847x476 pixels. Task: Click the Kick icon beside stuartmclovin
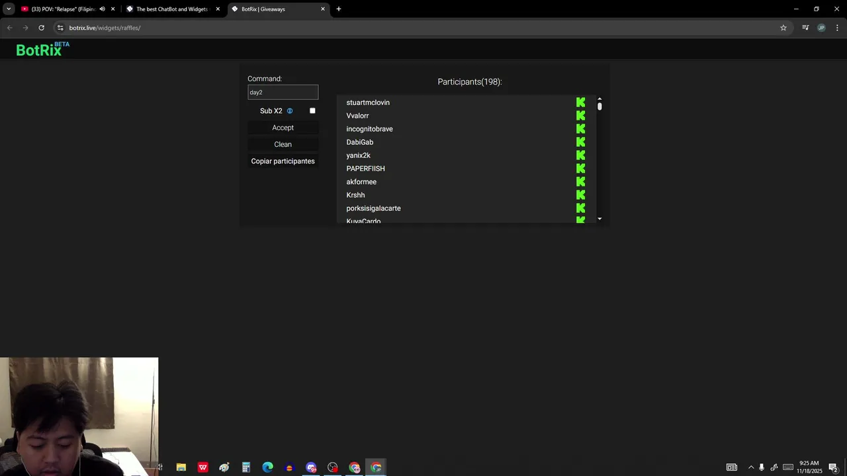click(580, 102)
